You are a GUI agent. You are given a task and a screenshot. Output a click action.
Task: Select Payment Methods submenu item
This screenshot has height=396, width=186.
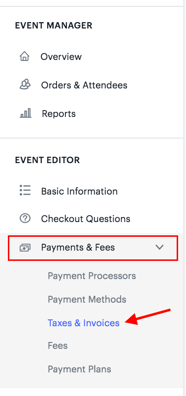[x=87, y=300]
